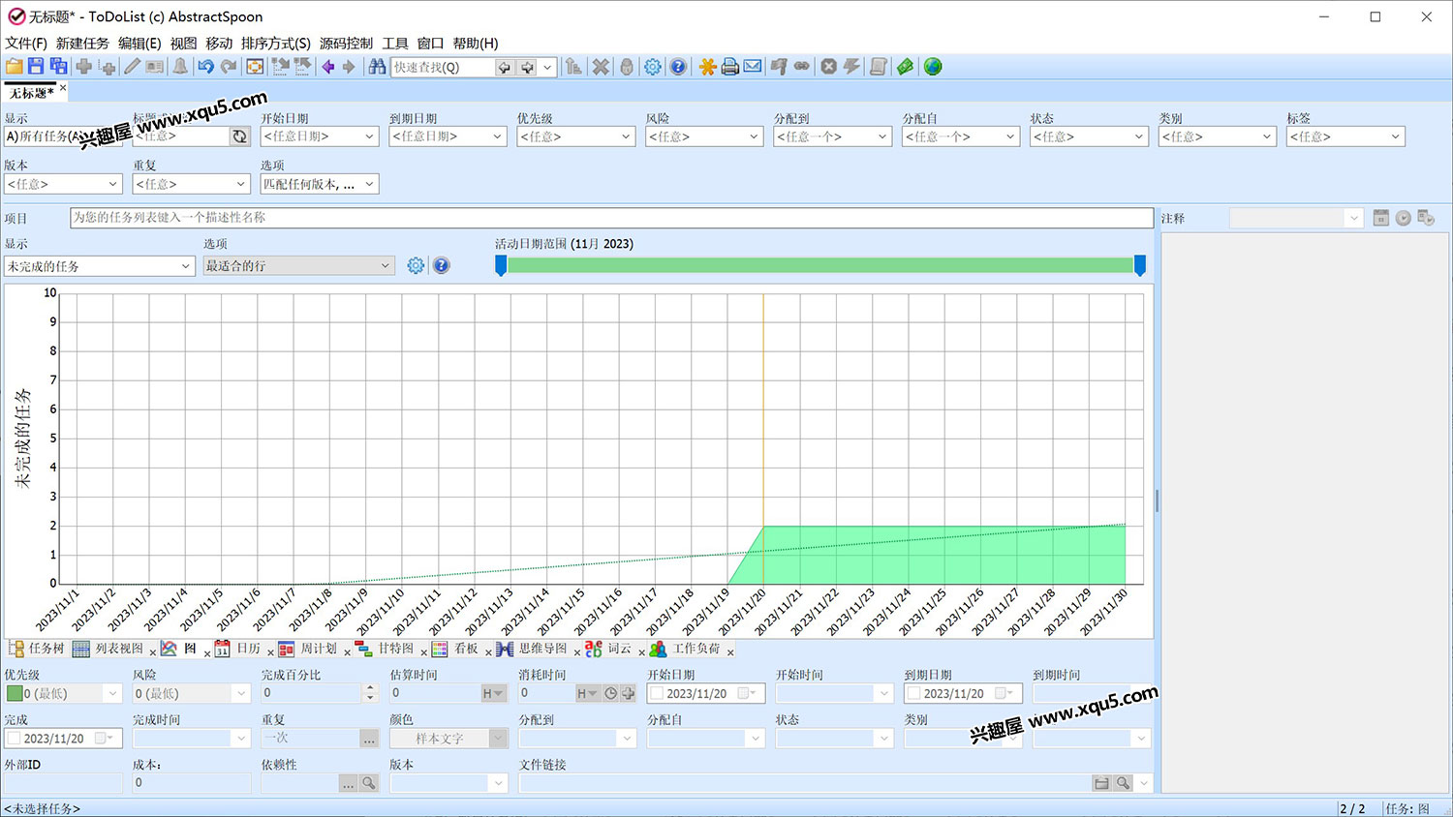Click the calendar icon in the 注释 toolbar
The height and width of the screenshot is (817, 1453).
pyautogui.click(x=1381, y=218)
